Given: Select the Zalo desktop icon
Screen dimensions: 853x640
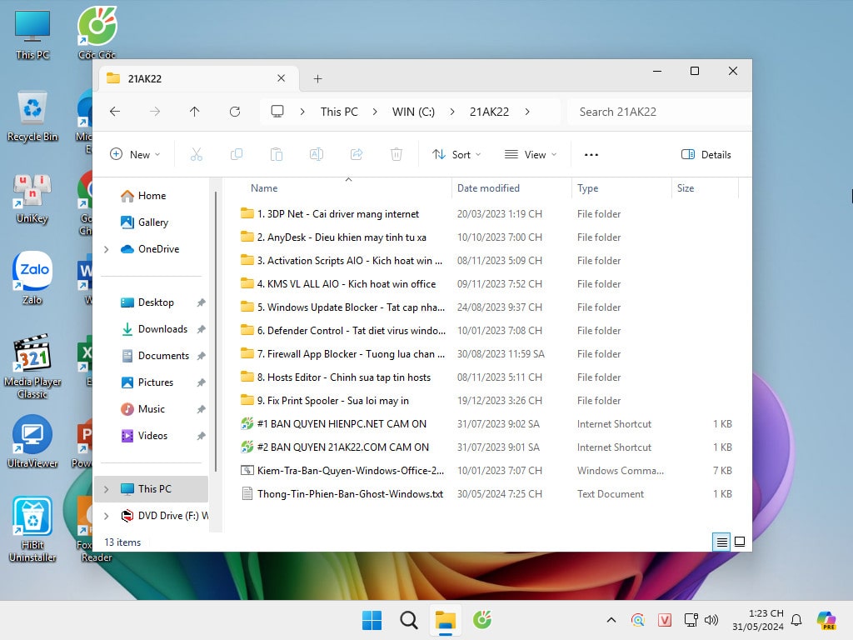Looking at the screenshot, I should click(x=32, y=278).
